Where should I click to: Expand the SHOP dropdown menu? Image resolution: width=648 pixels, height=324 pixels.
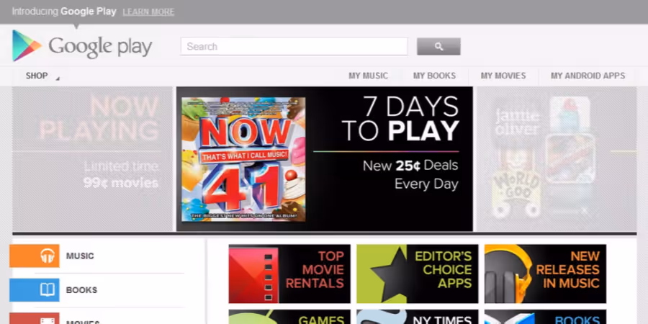point(42,76)
